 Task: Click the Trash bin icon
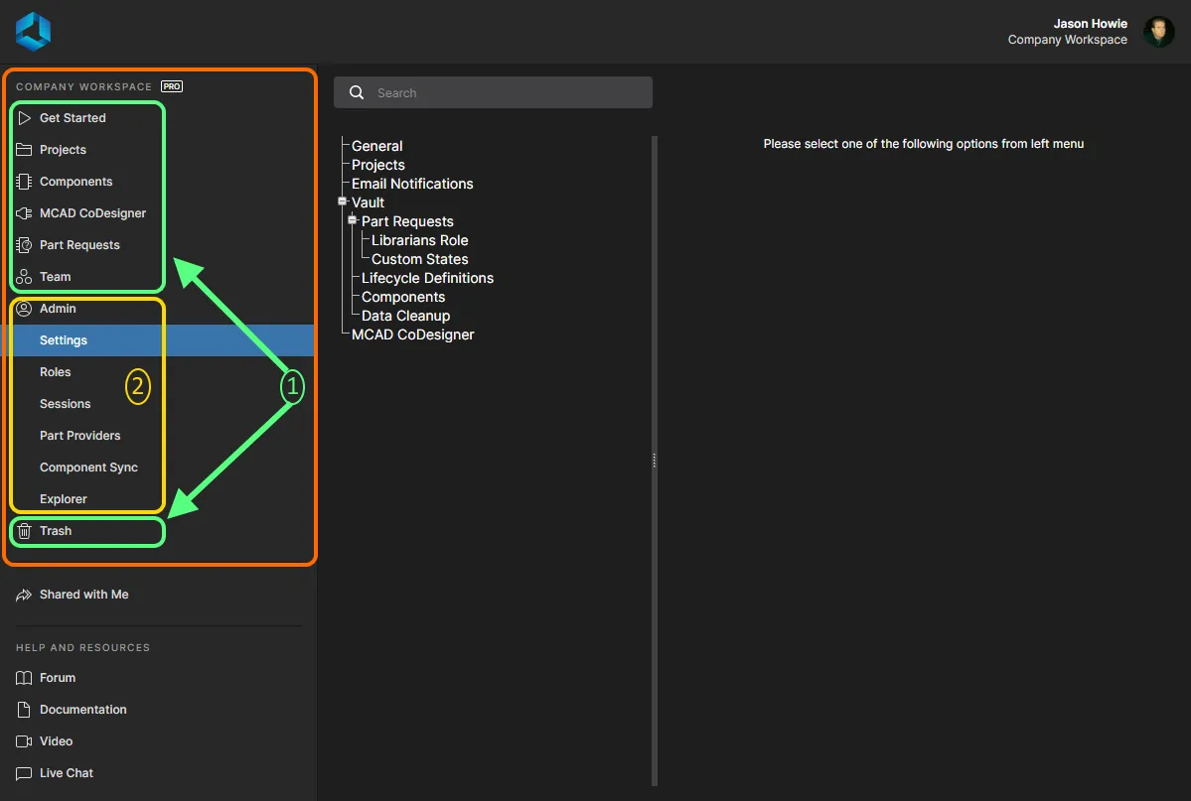(25, 531)
